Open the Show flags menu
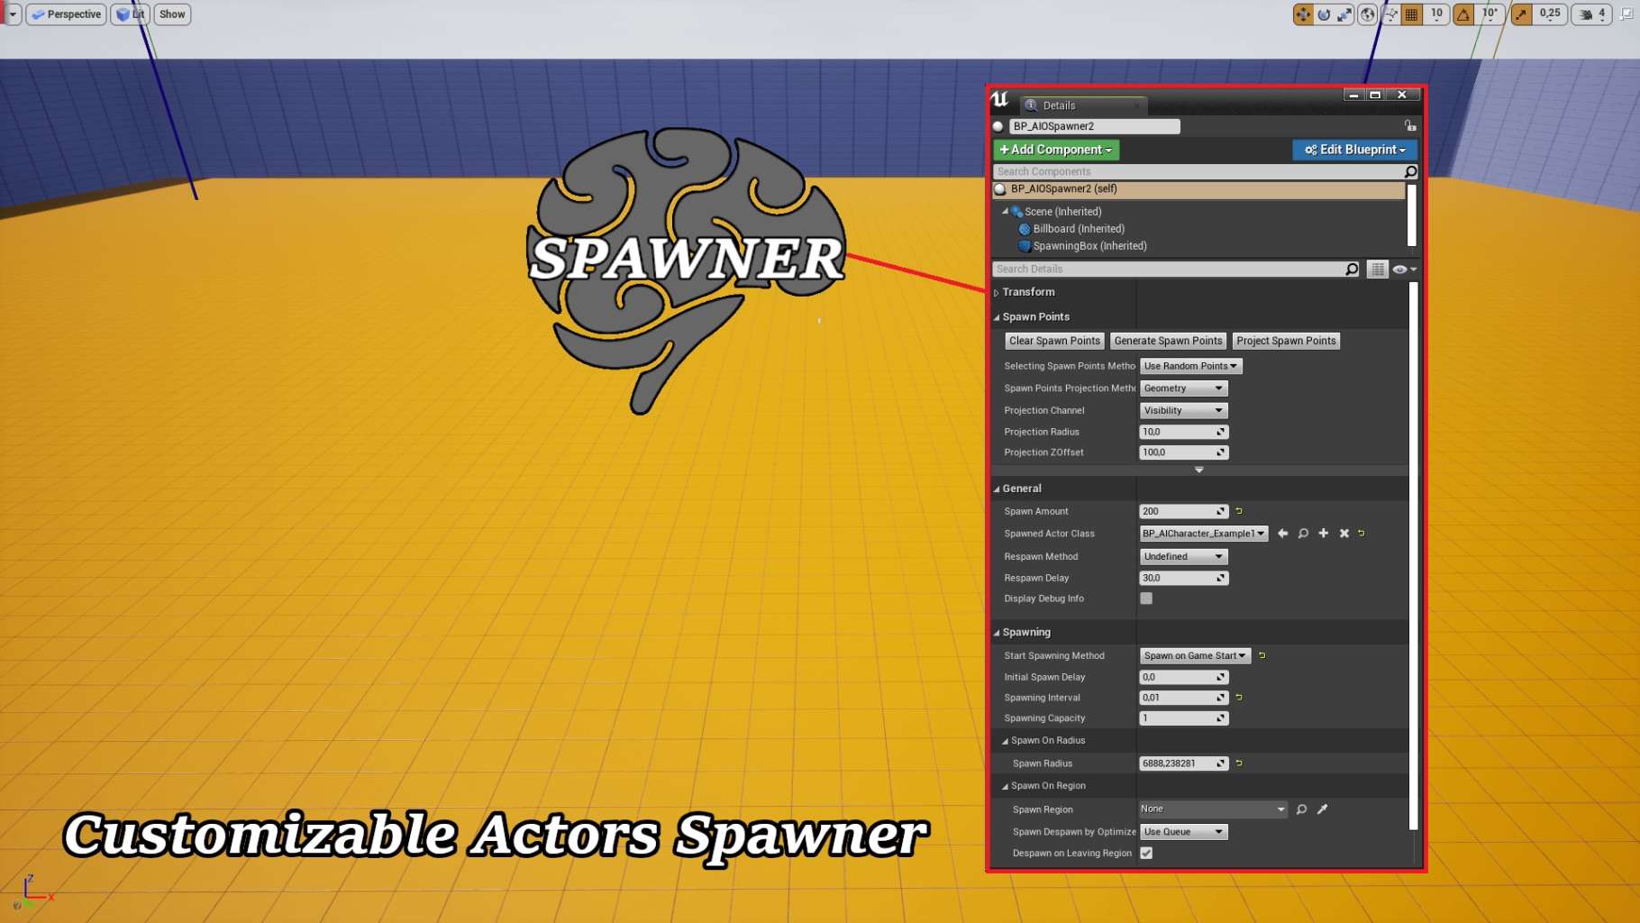The height and width of the screenshot is (923, 1640). pyautogui.click(x=172, y=14)
